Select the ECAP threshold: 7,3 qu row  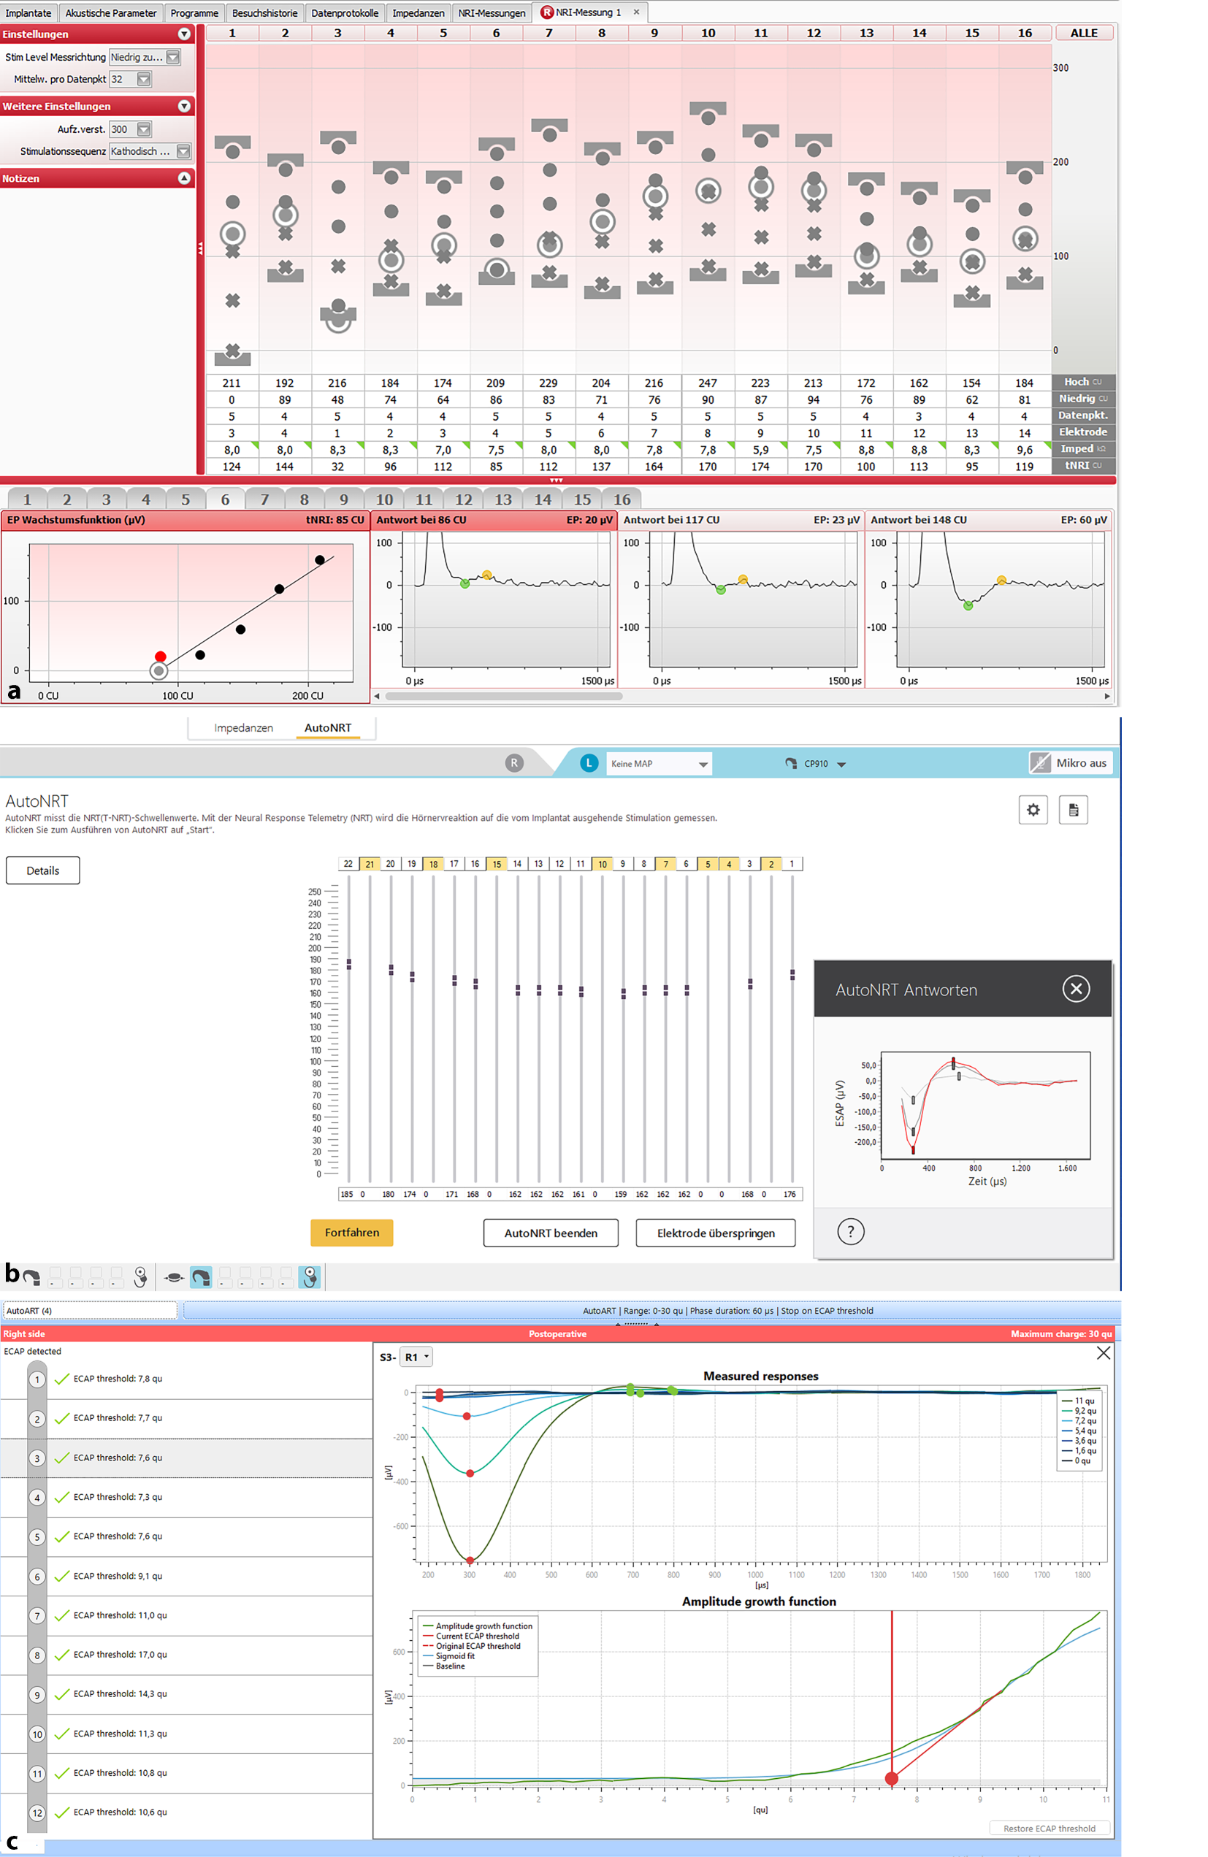(x=186, y=1497)
